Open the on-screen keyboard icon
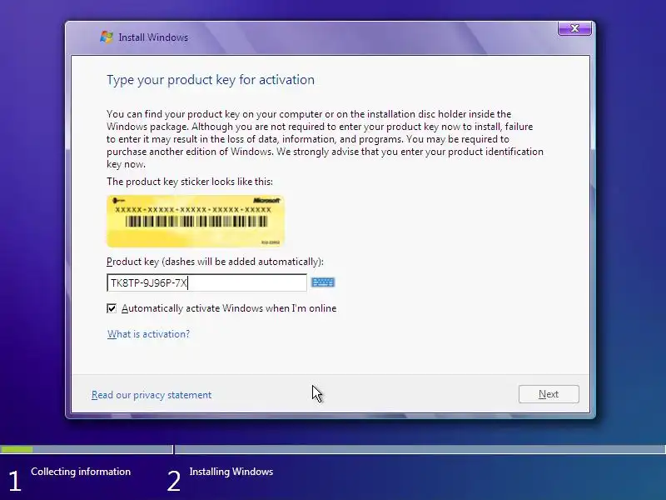The width and height of the screenshot is (666, 500). pyautogui.click(x=323, y=282)
